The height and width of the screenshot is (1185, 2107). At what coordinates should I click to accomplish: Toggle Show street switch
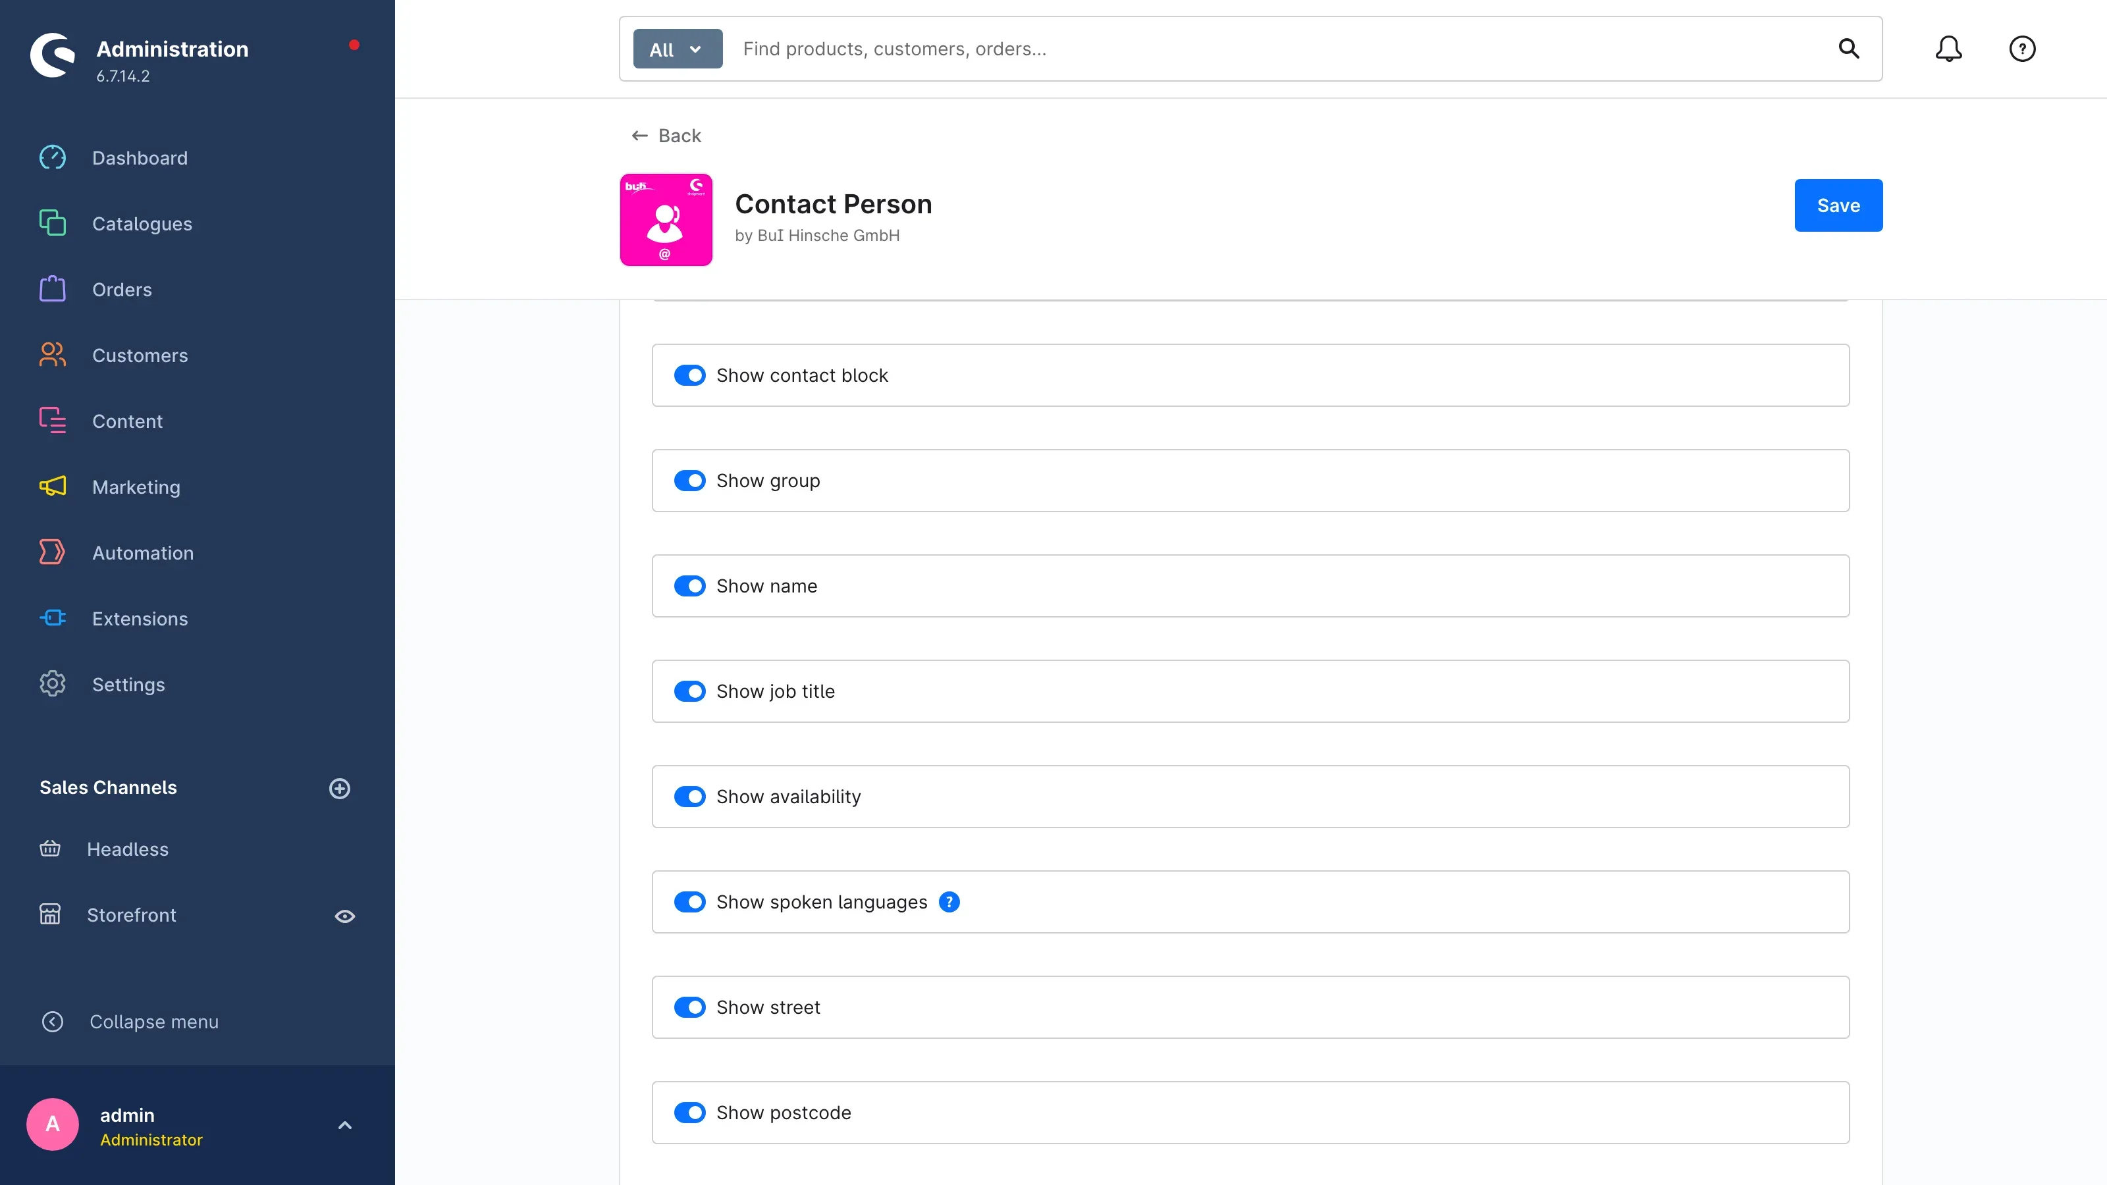point(689,1007)
